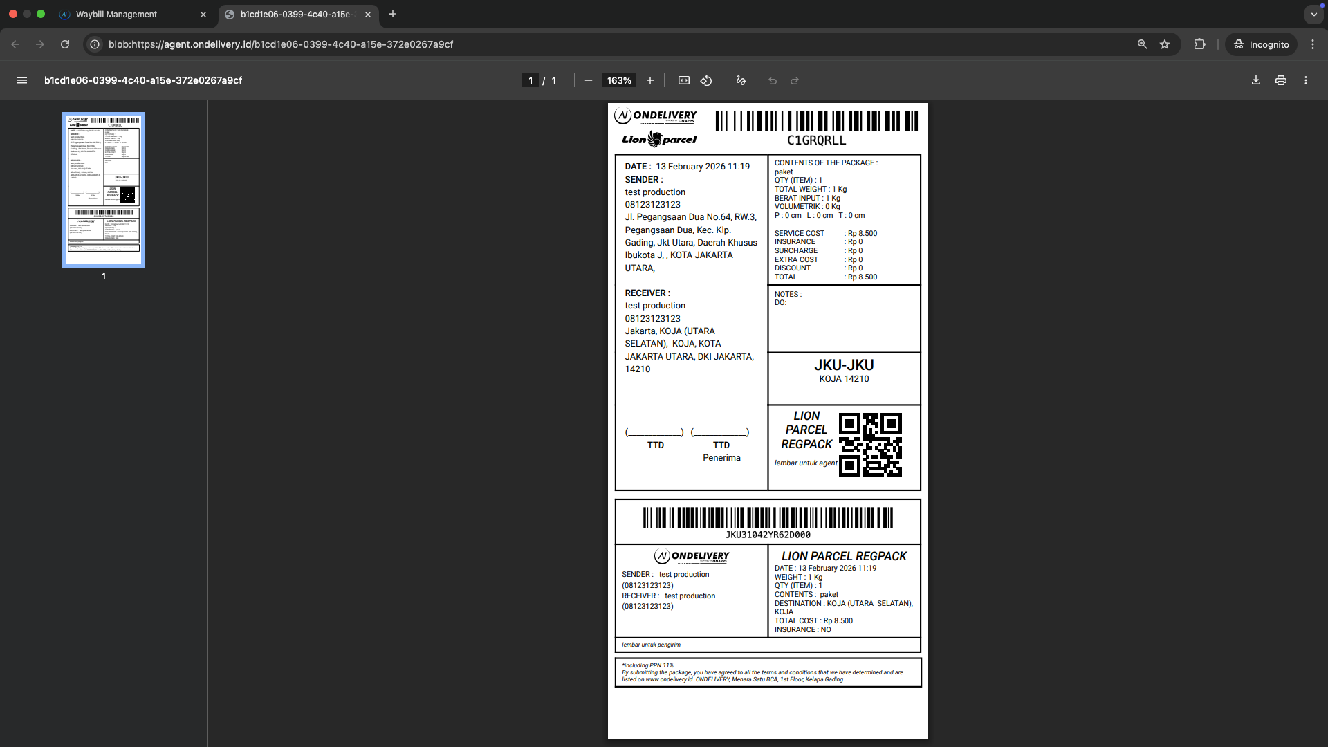Switch to the Waybill Management tab

(116, 14)
